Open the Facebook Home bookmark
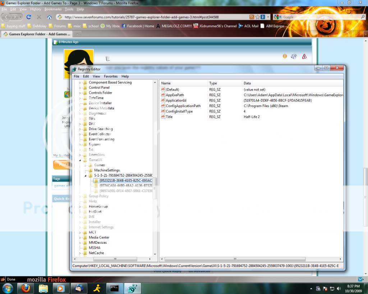368x294 pixels. 140,25
